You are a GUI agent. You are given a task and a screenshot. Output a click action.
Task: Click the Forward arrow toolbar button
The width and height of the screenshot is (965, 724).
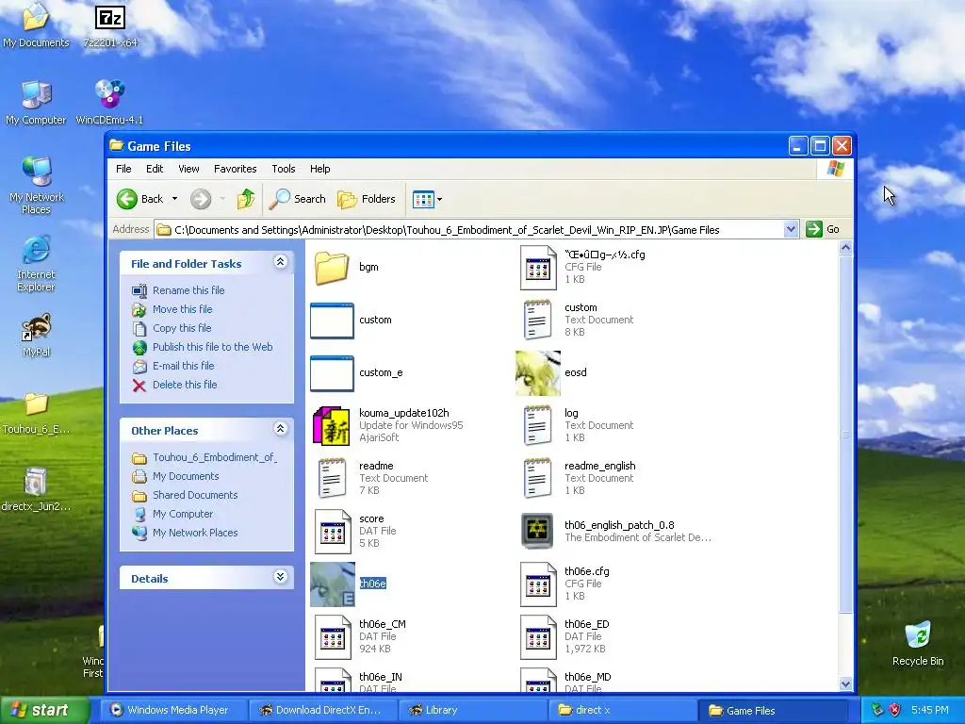pyautogui.click(x=201, y=199)
